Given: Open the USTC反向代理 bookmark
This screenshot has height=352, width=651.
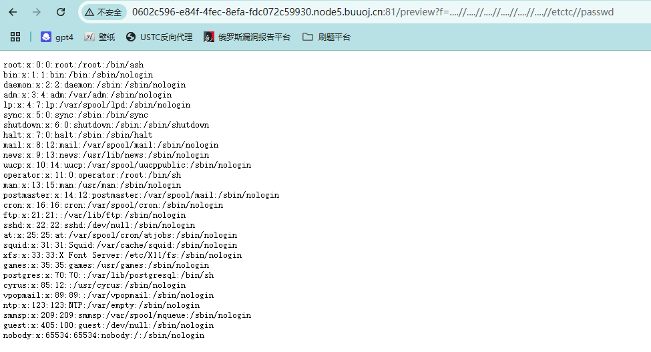Looking at the screenshot, I should pos(159,37).
